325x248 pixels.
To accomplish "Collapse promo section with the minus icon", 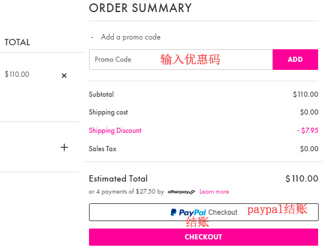I will pos(92,37).
